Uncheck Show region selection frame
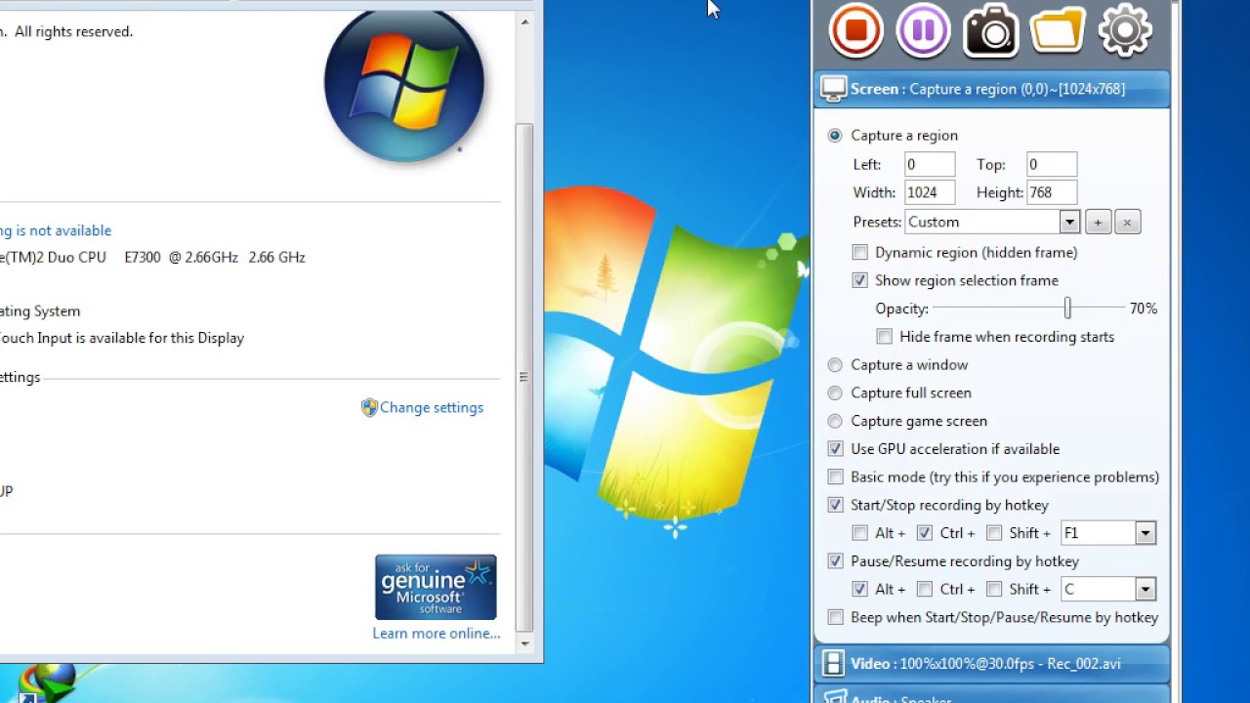Screen dimensions: 1250x703 859,280
